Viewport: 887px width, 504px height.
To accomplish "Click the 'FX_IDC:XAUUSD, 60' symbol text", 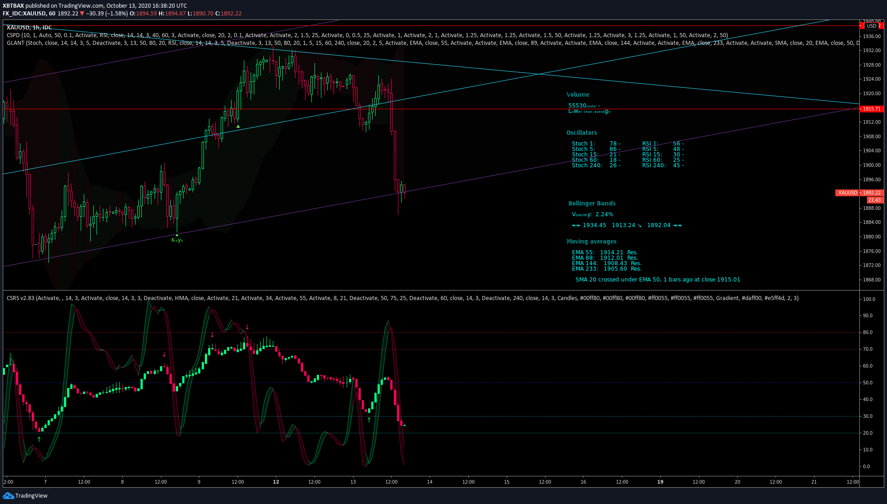I will click(29, 14).
